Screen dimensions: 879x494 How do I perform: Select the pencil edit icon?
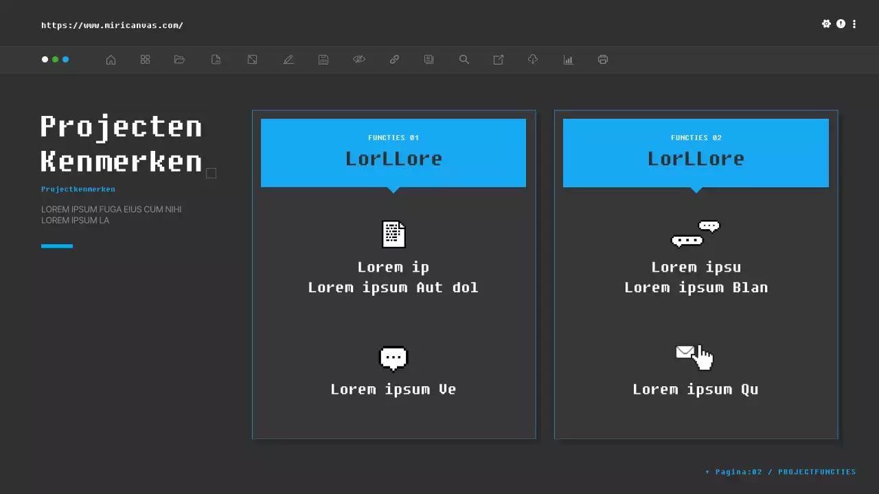[x=288, y=60]
